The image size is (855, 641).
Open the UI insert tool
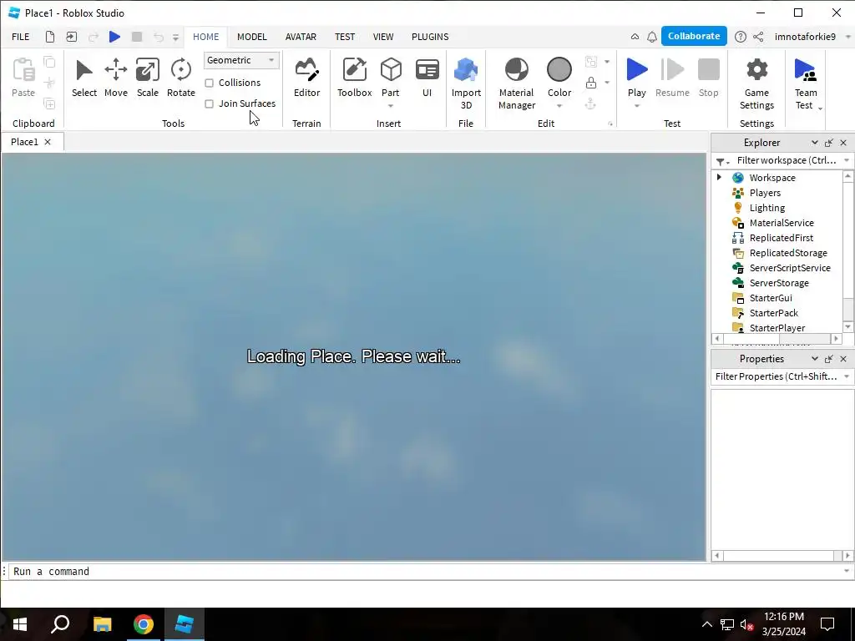point(427,78)
